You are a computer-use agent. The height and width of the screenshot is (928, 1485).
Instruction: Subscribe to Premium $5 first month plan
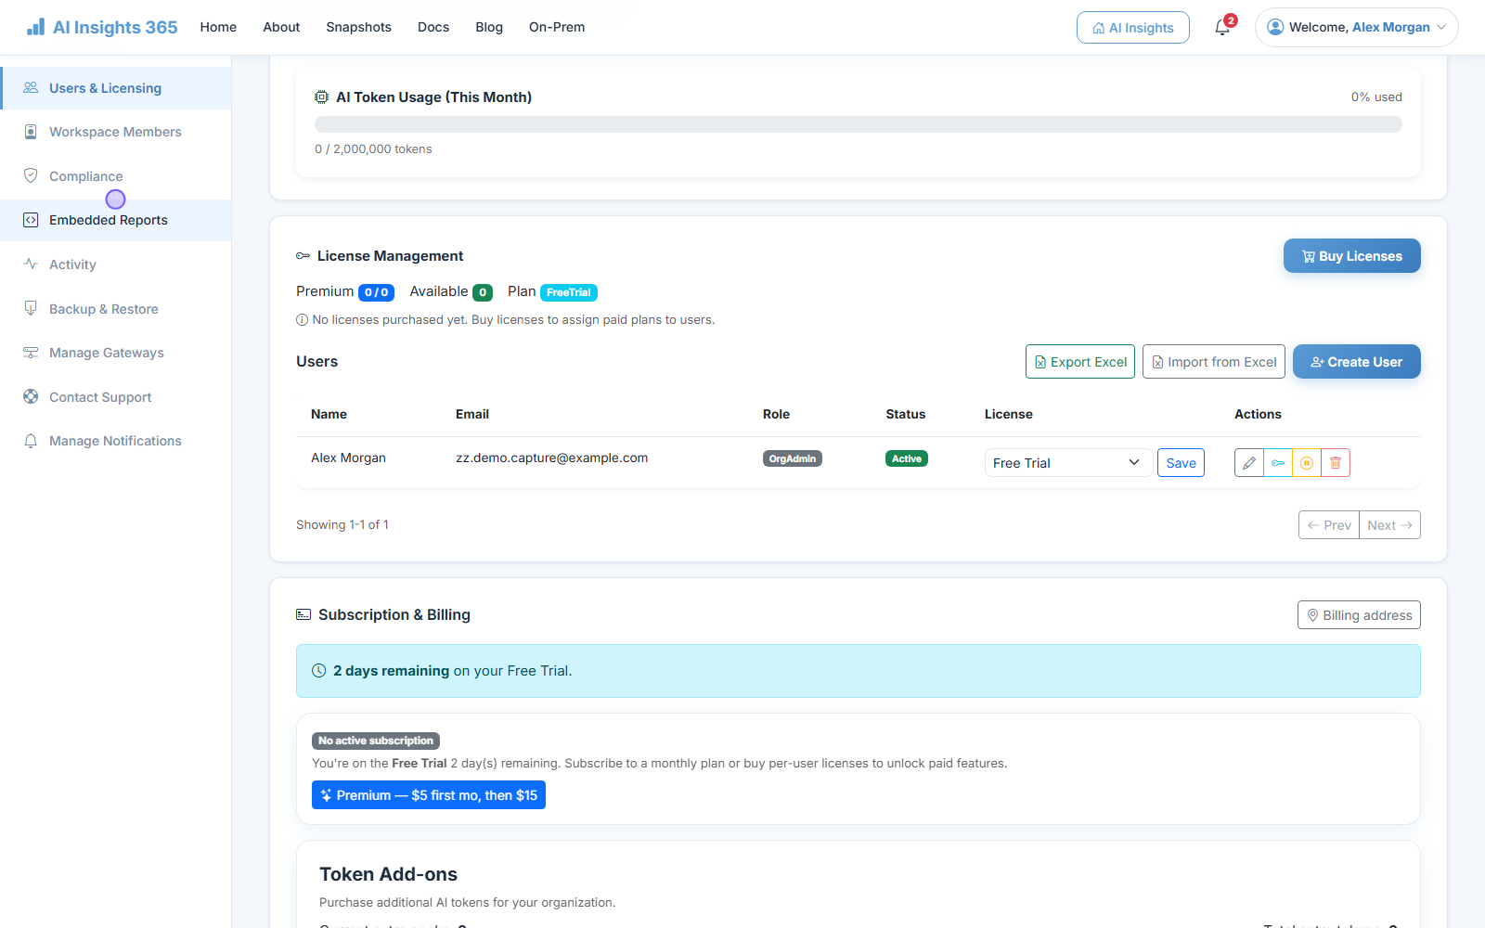(429, 795)
